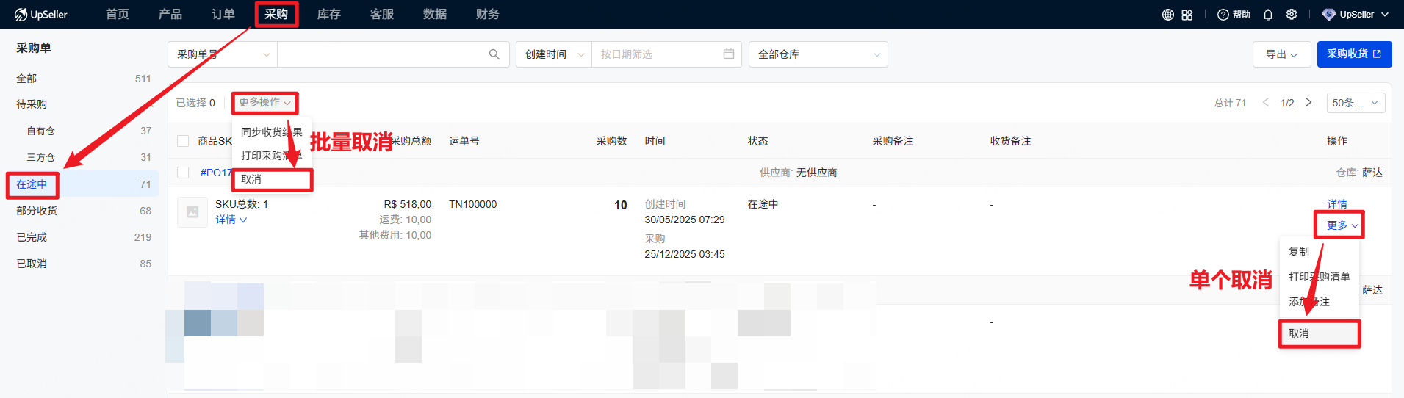Open the 50条 page size dropdown

1355,103
